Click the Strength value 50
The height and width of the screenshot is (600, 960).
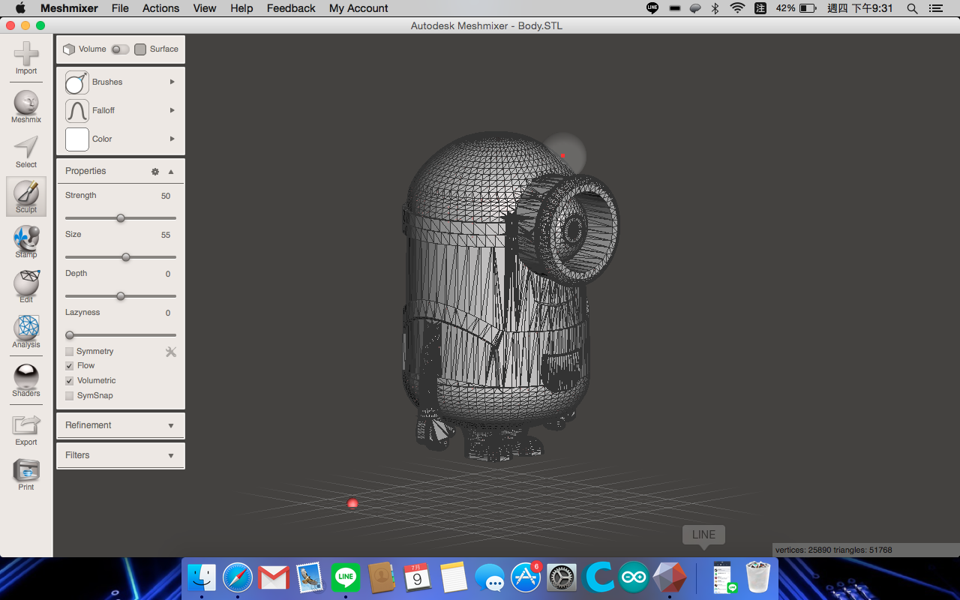(x=166, y=196)
